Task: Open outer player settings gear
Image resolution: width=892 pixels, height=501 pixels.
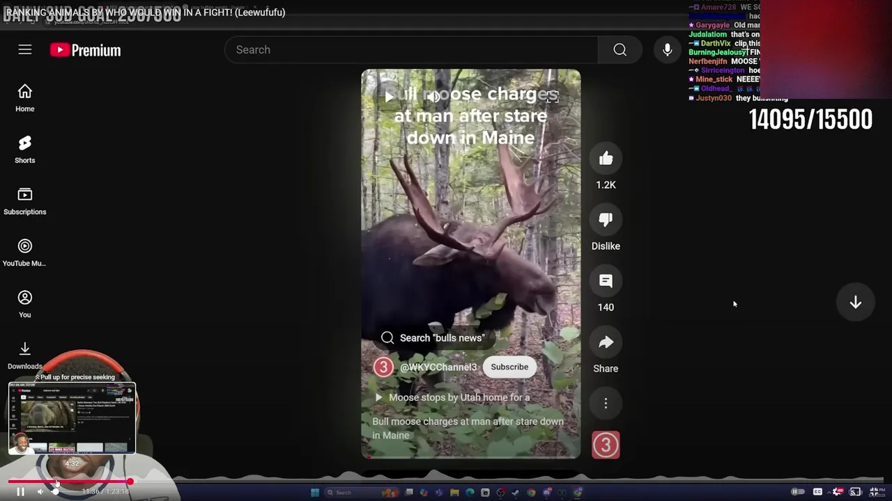Action: [837, 492]
